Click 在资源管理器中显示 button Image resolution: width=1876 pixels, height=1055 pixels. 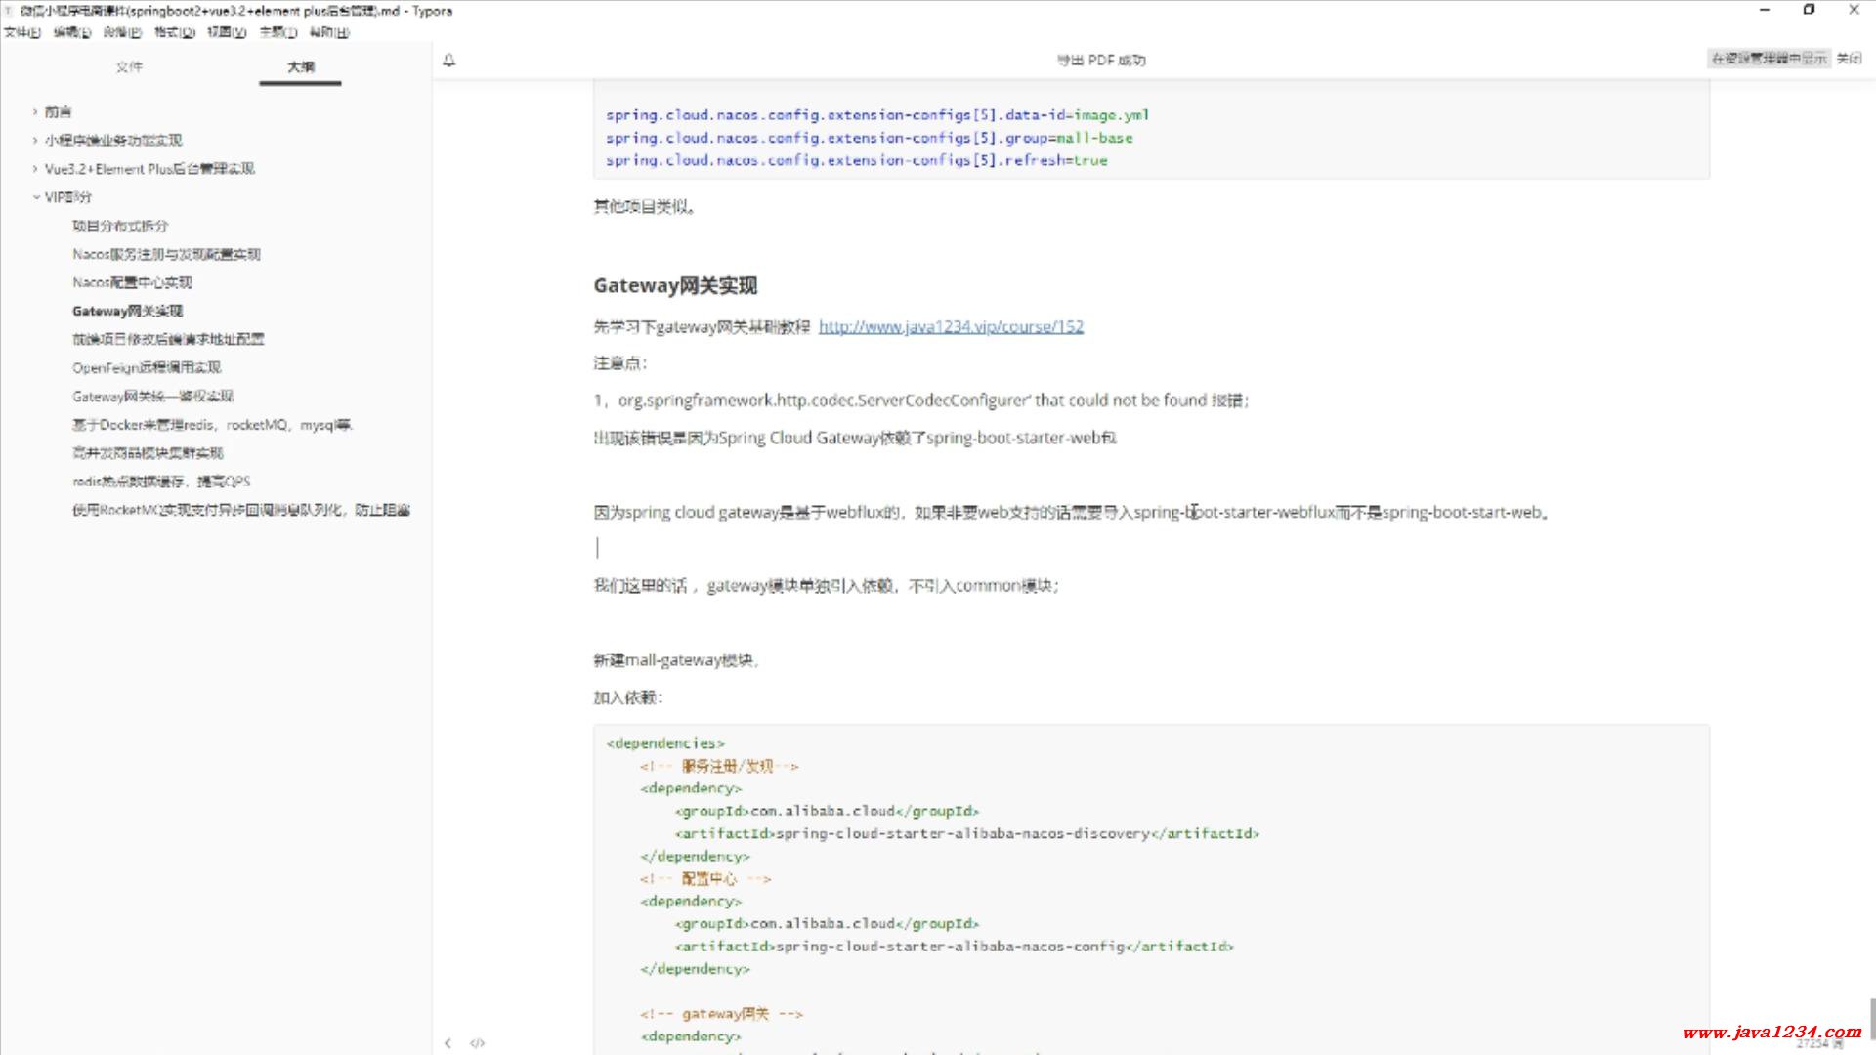1769,59
